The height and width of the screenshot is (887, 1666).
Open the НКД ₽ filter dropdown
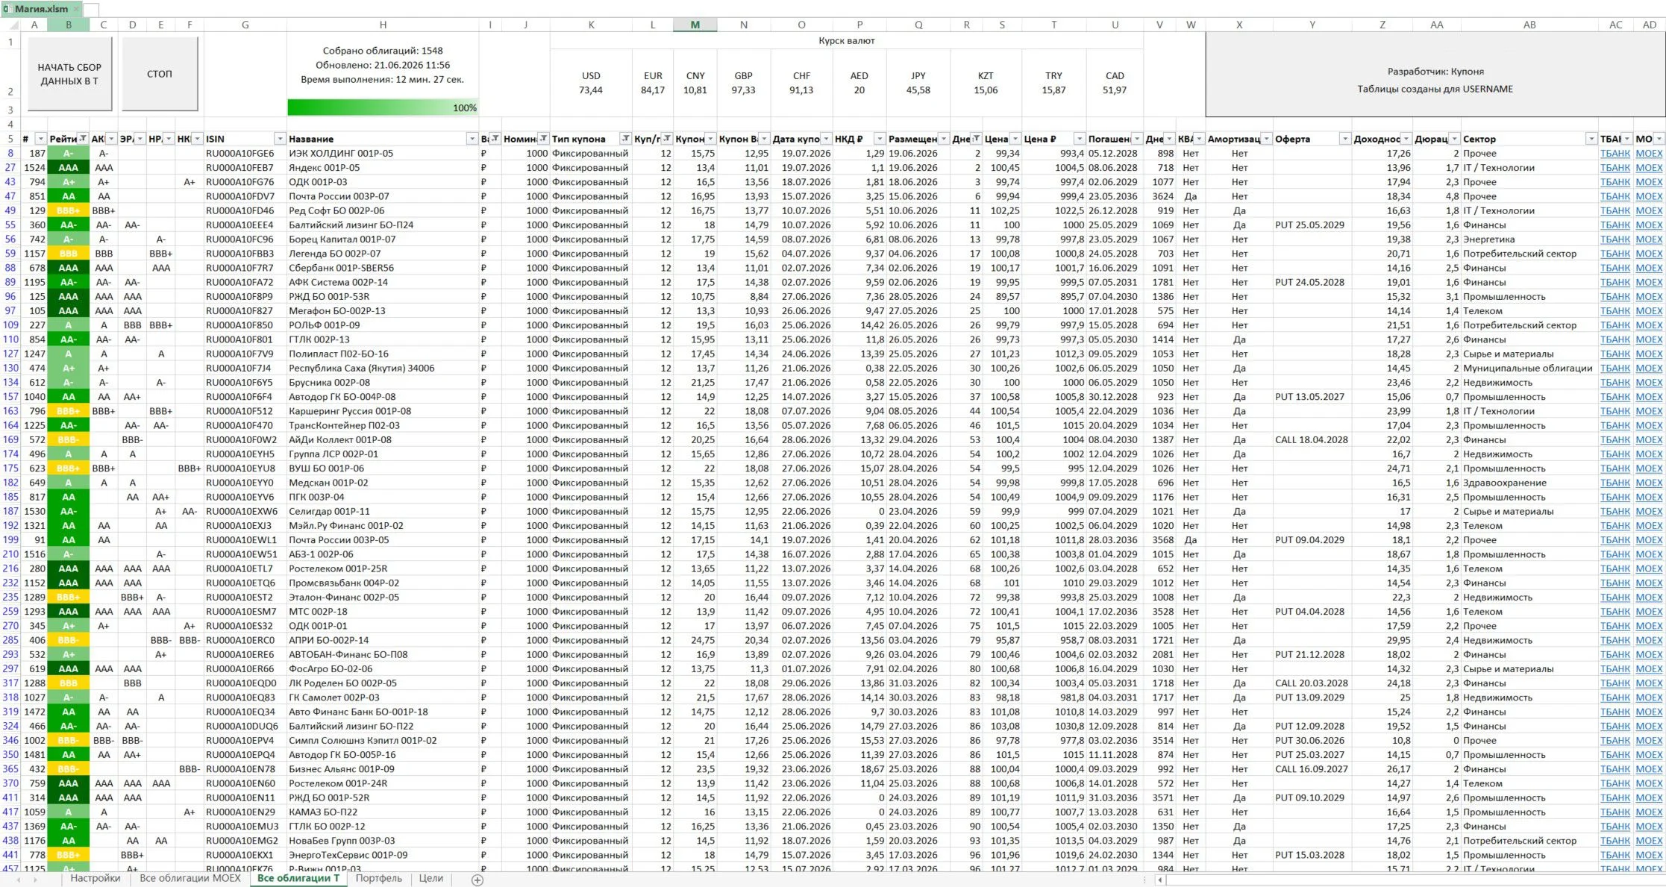coord(880,139)
